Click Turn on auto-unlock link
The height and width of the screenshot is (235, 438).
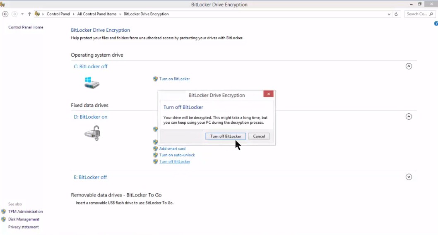tap(177, 155)
